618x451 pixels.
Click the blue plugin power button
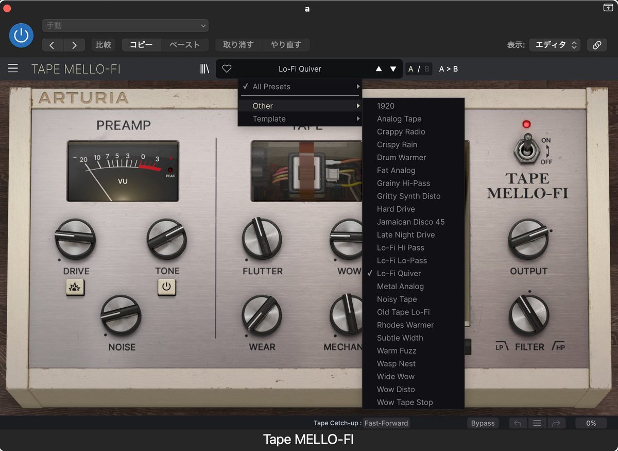pos(21,35)
